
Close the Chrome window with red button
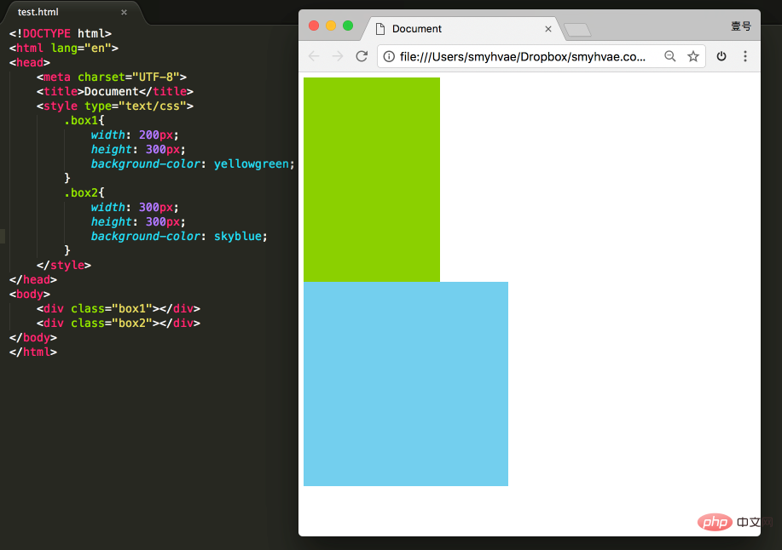314,26
